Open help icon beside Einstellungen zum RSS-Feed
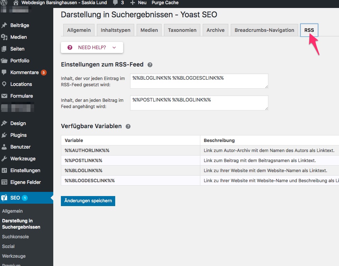 pos(150,65)
